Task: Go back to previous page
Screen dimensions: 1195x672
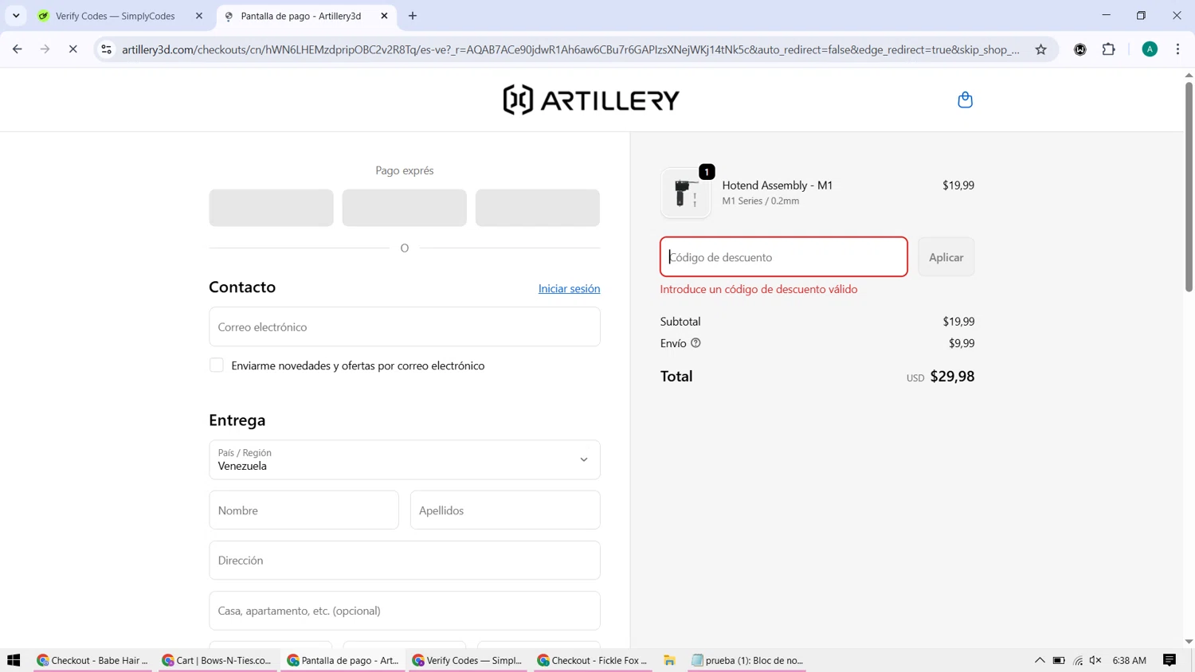Action: [x=18, y=49]
